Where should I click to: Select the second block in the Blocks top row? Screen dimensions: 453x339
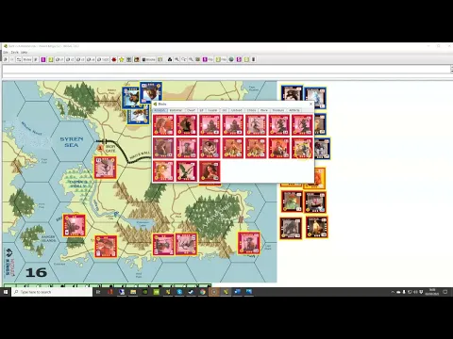pos(187,125)
